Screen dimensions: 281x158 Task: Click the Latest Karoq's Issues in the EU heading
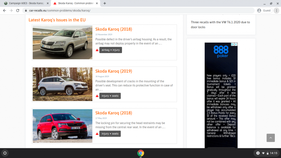(x=57, y=20)
